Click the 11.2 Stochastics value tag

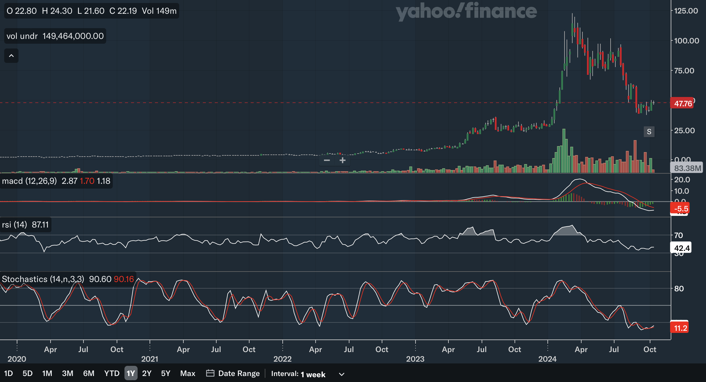click(x=680, y=328)
